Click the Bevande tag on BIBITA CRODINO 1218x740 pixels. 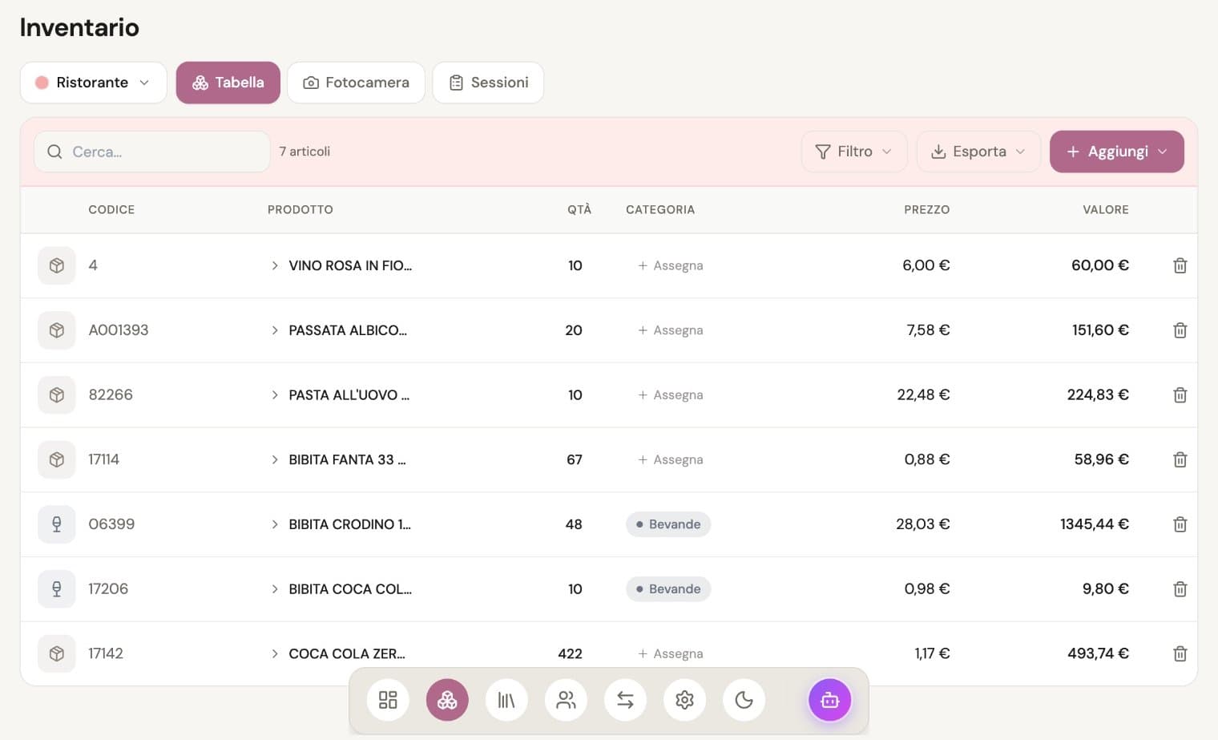[668, 524]
